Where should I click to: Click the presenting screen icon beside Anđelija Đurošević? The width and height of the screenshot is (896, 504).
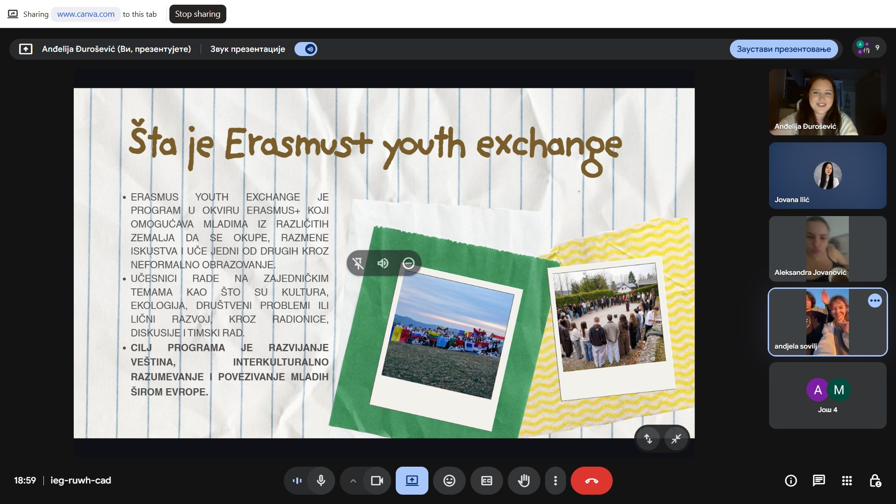coord(26,49)
